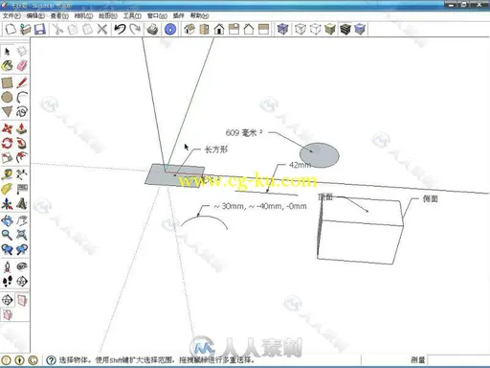This screenshot has height=368, width=490.
Task: Select the Rectangle drawing tool
Action: tap(7, 82)
